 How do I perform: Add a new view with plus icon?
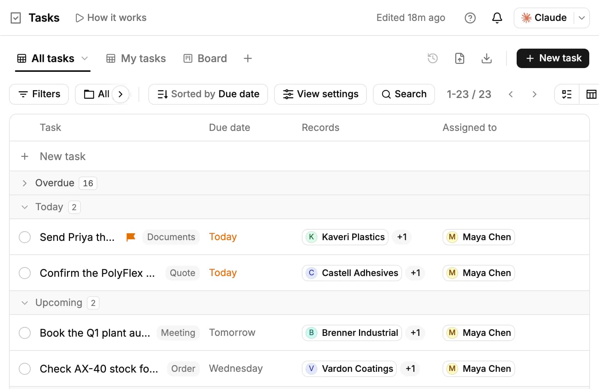click(x=247, y=58)
